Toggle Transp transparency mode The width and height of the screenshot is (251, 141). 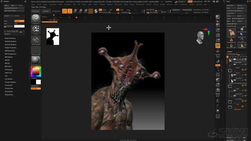[x=218, y=101]
